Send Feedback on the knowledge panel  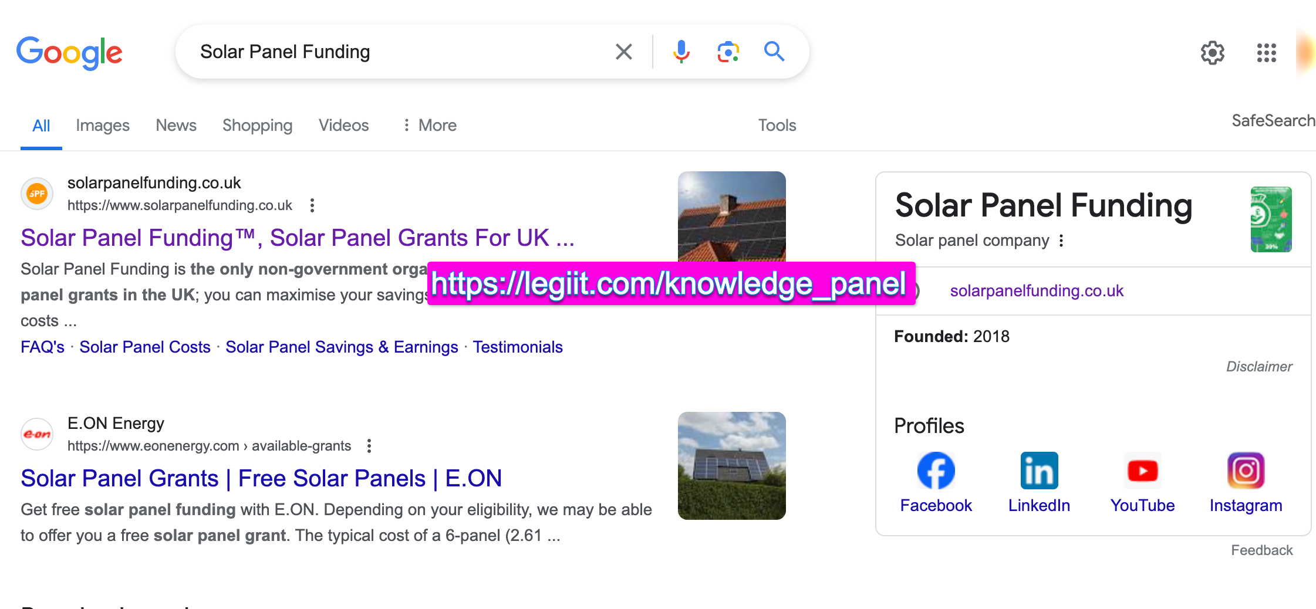[x=1262, y=550]
